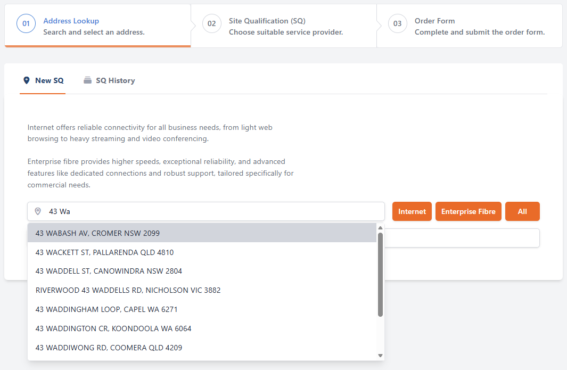Open the New SQ tab
This screenshot has width=567, height=370.
click(43, 81)
